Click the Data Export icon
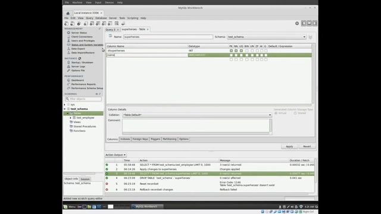381x214 pixels. (x=68, y=49)
